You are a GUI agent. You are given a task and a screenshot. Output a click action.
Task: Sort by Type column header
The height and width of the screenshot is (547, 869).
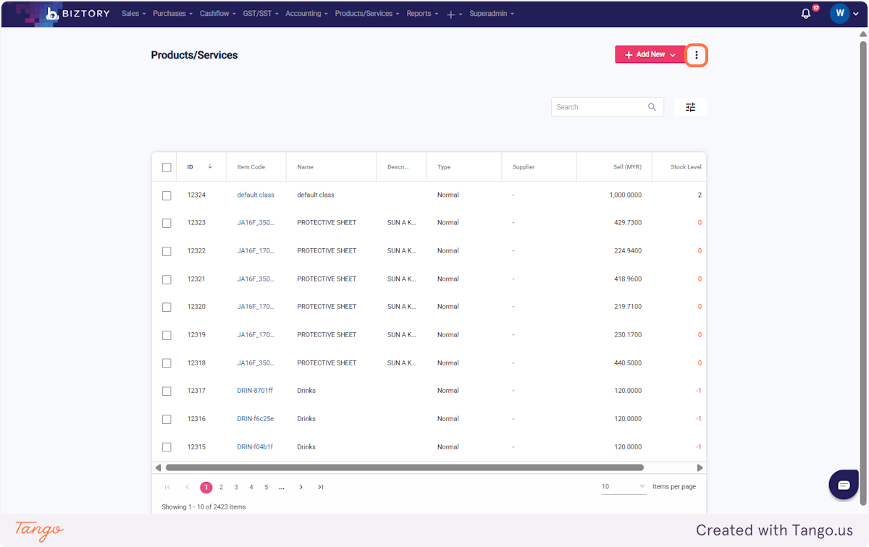[444, 167]
